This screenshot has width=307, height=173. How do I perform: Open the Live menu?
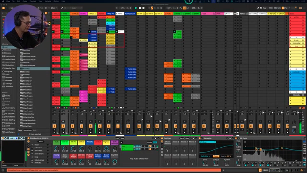coord(8,1)
